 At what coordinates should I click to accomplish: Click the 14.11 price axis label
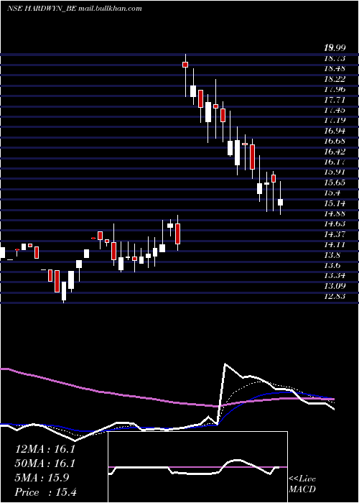point(335,244)
